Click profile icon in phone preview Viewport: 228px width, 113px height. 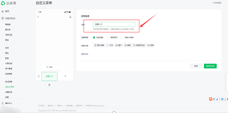(70, 17)
